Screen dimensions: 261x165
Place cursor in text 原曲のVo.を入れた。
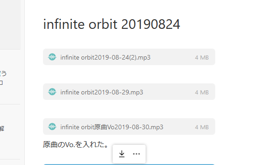click(76, 144)
